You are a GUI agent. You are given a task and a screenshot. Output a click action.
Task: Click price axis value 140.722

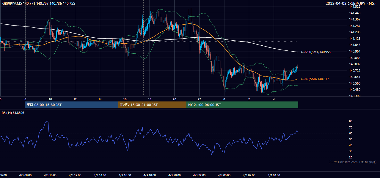pos(355,71)
